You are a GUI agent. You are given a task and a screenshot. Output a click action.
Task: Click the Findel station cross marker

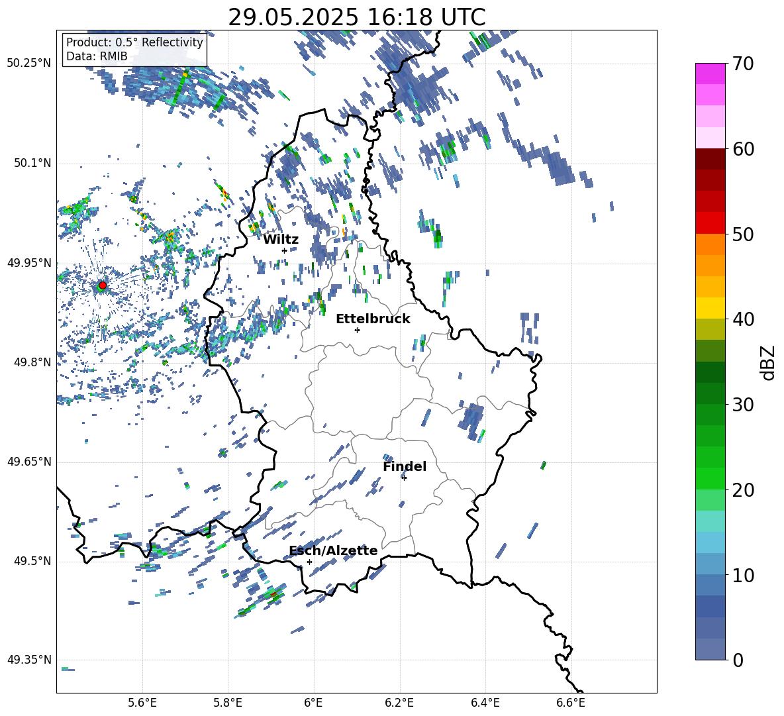404,478
